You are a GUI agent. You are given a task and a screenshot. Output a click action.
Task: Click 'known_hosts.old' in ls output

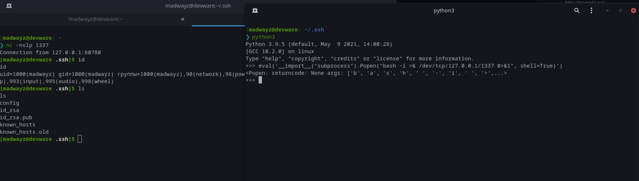[24, 132]
